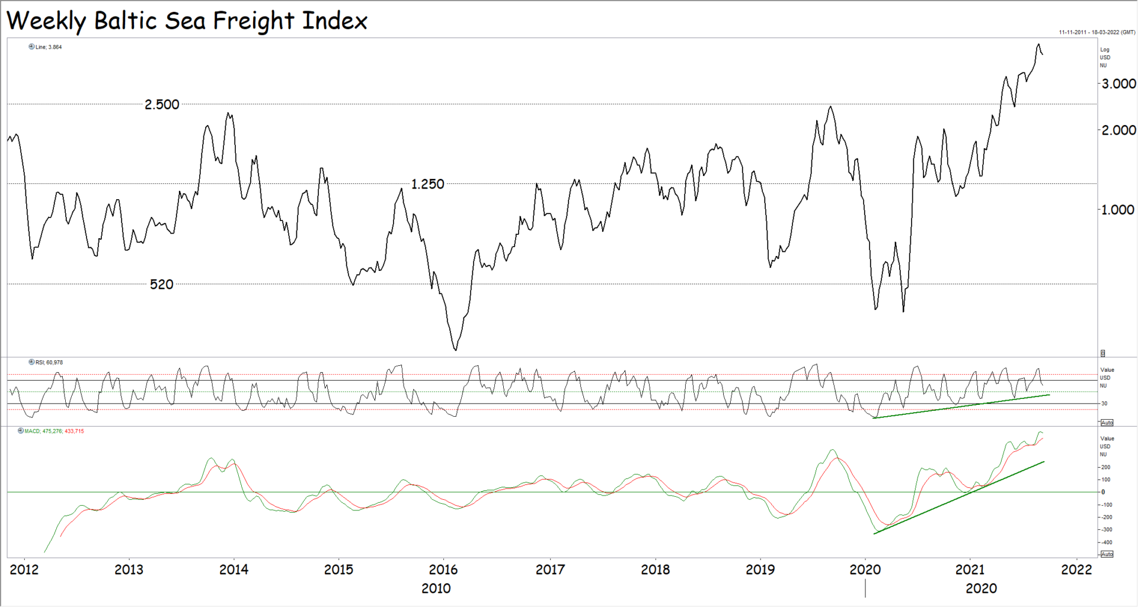Click the 1.250 level label
This screenshot has height=607, width=1138.
[427, 184]
